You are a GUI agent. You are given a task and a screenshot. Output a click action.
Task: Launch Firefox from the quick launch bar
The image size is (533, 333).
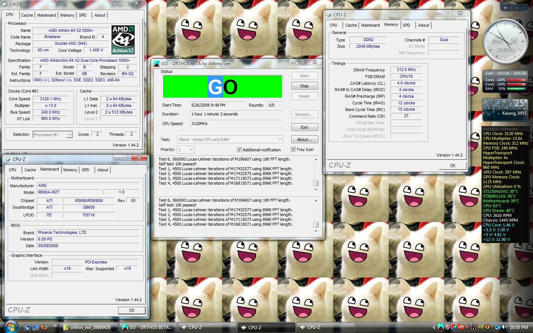(44, 327)
